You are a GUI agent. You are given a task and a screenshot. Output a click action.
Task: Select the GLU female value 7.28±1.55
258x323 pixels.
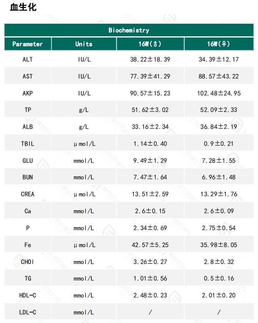pyautogui.click(x=218, y=160)
